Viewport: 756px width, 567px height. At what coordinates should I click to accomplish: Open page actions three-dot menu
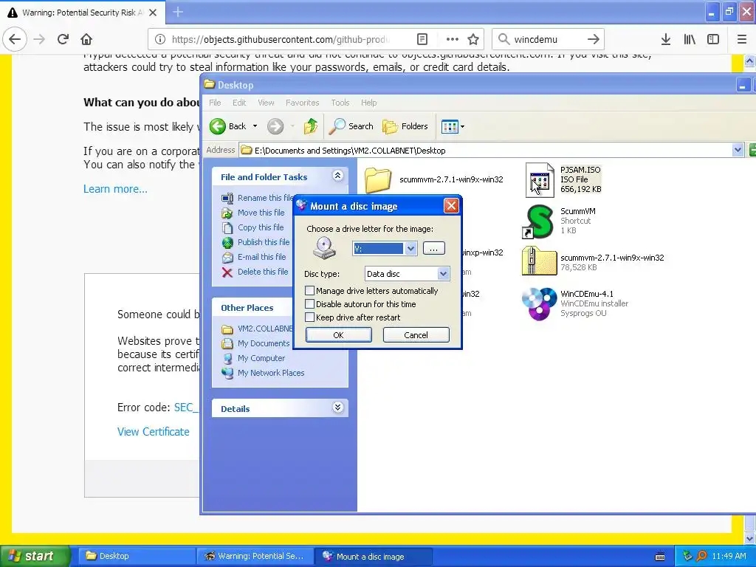tap(453, 39)
